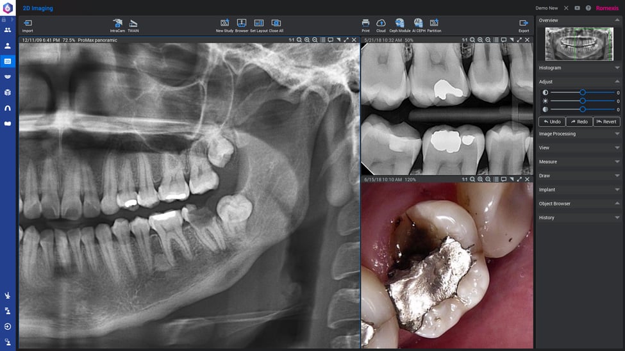Click the contrast slider handle in Adjust
This screenshot has height=351, width=625.
[582, 93]
